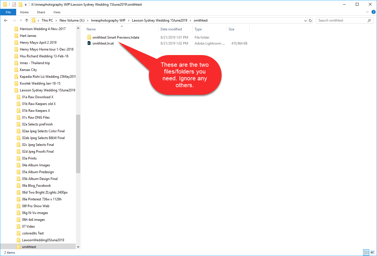Image resolution: width=377 pixels, height=256 pixels.
Task: Click Lawson Sydney Wedding 15June2019 breadcrumb
Action: pos(159,20)
